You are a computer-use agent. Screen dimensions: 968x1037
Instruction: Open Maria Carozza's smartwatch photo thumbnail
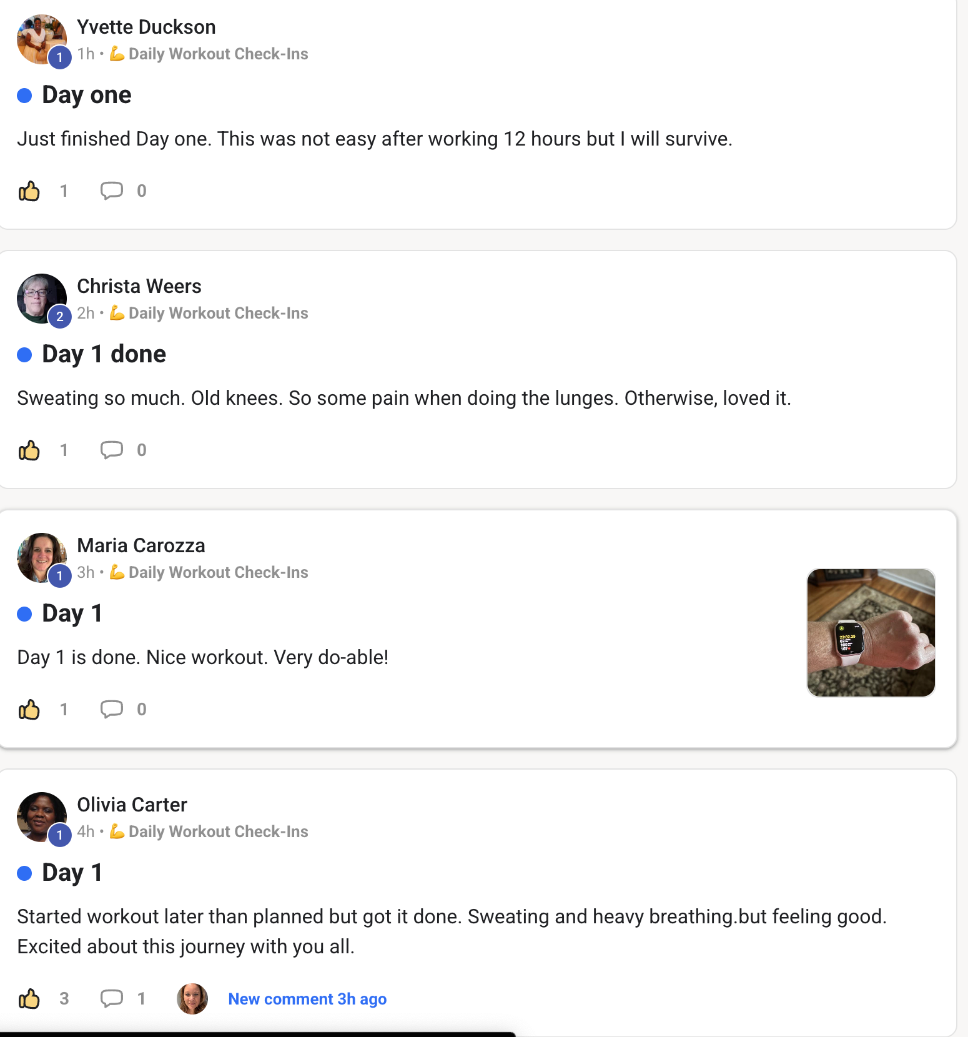tap(871, 632)
